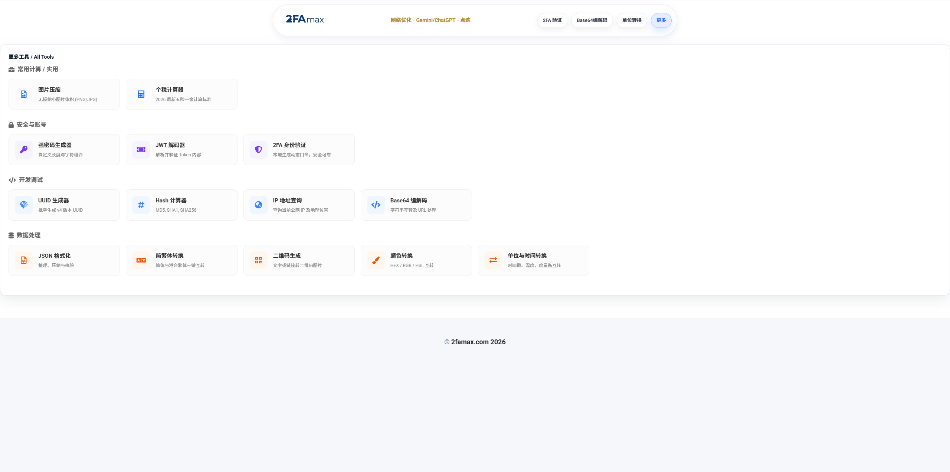950x472 pixels.
Task: Click the Hash calculator pound icon
Action: (x=141, y=205)
